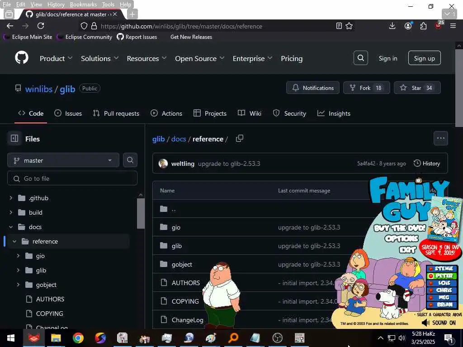463x347 pixels.
Task: Fork the glib repository
Action: tap(366, 88)
